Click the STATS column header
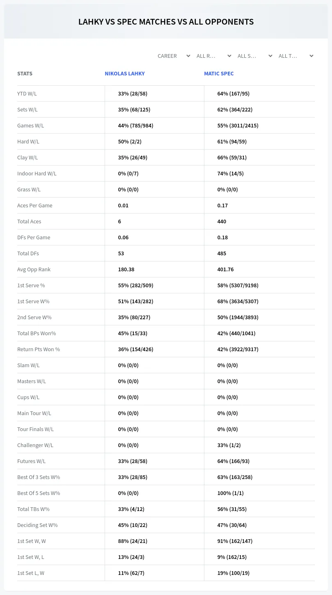 (x=25, y=74)
